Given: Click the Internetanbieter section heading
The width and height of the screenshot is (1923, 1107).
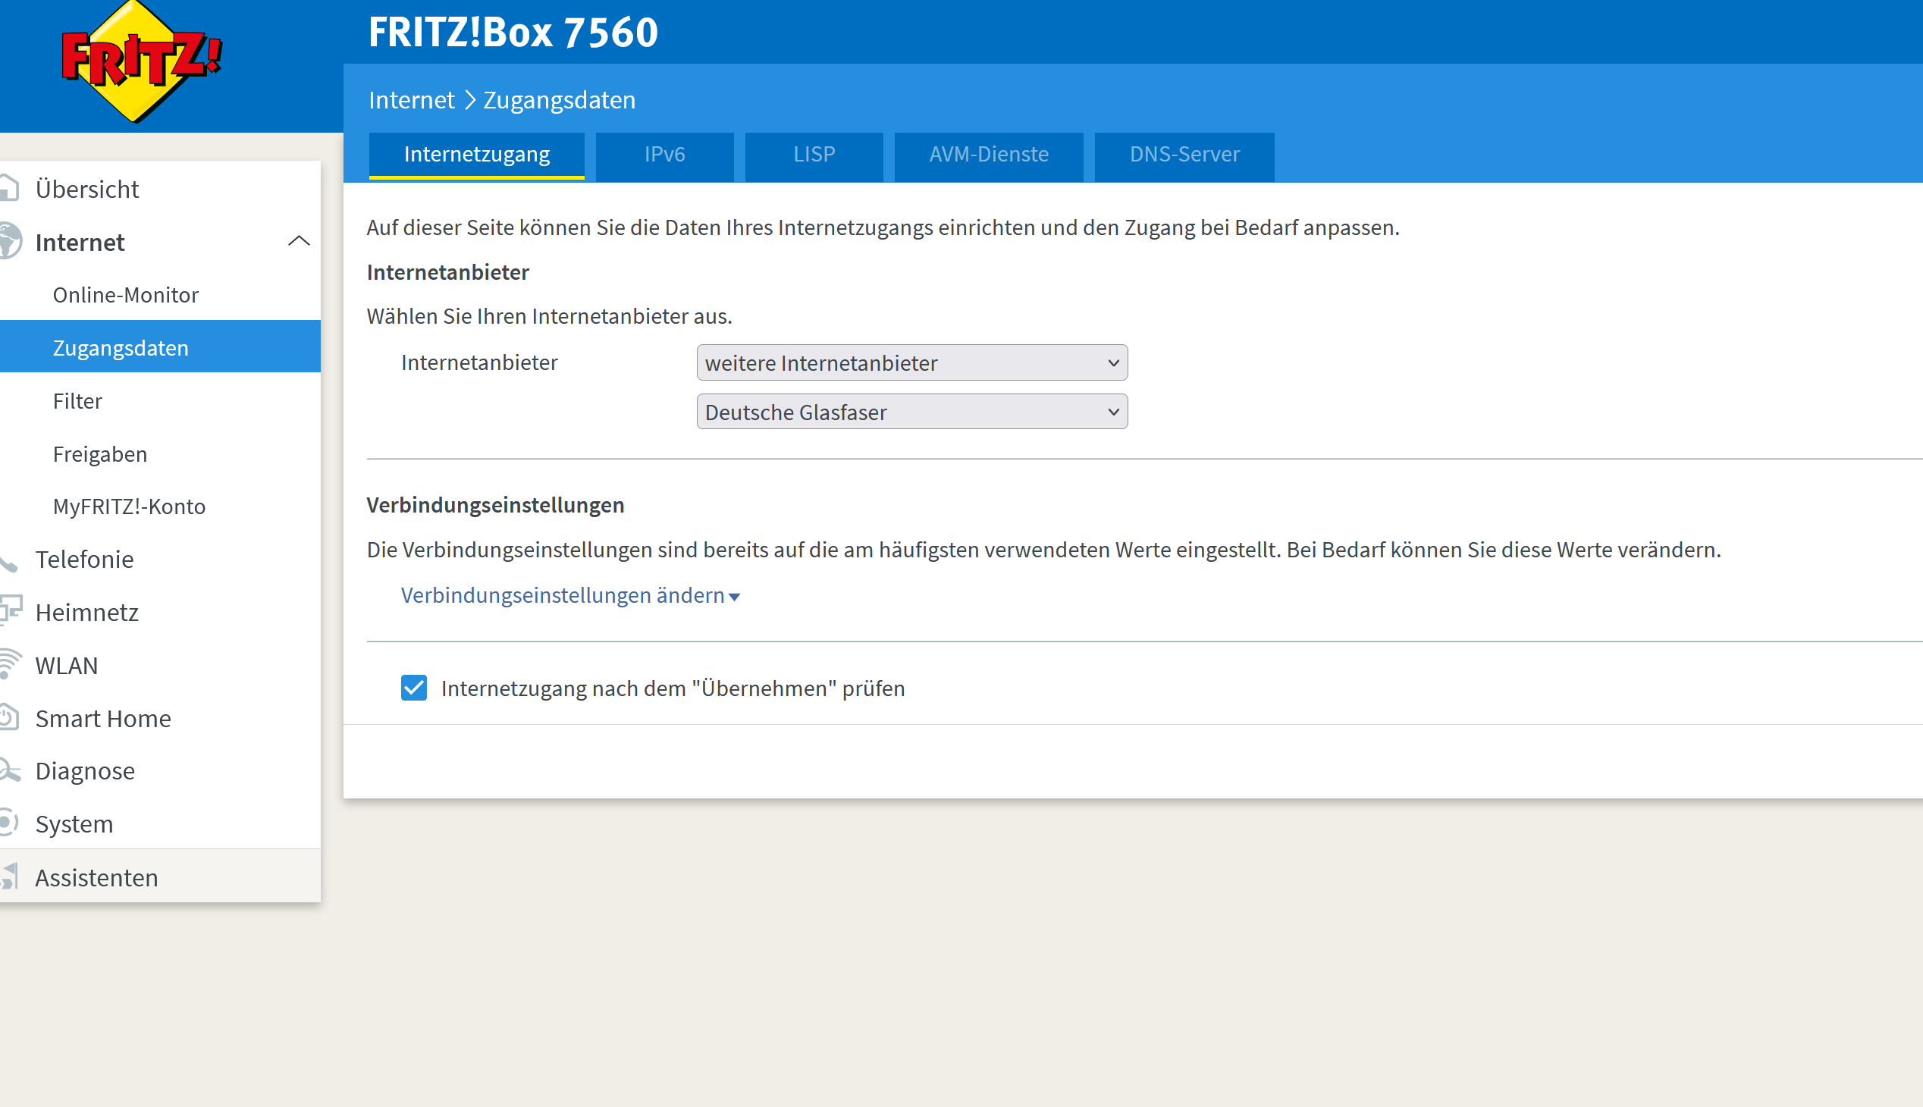Looking at the screenshot, I should click(448, 272).
